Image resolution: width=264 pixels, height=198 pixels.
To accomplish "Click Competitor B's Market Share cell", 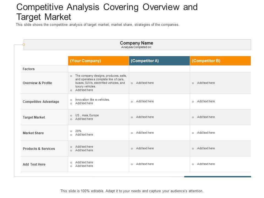I will (220, 133).
